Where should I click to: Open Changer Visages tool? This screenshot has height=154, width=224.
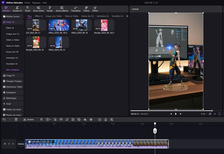tap(13, 81)
